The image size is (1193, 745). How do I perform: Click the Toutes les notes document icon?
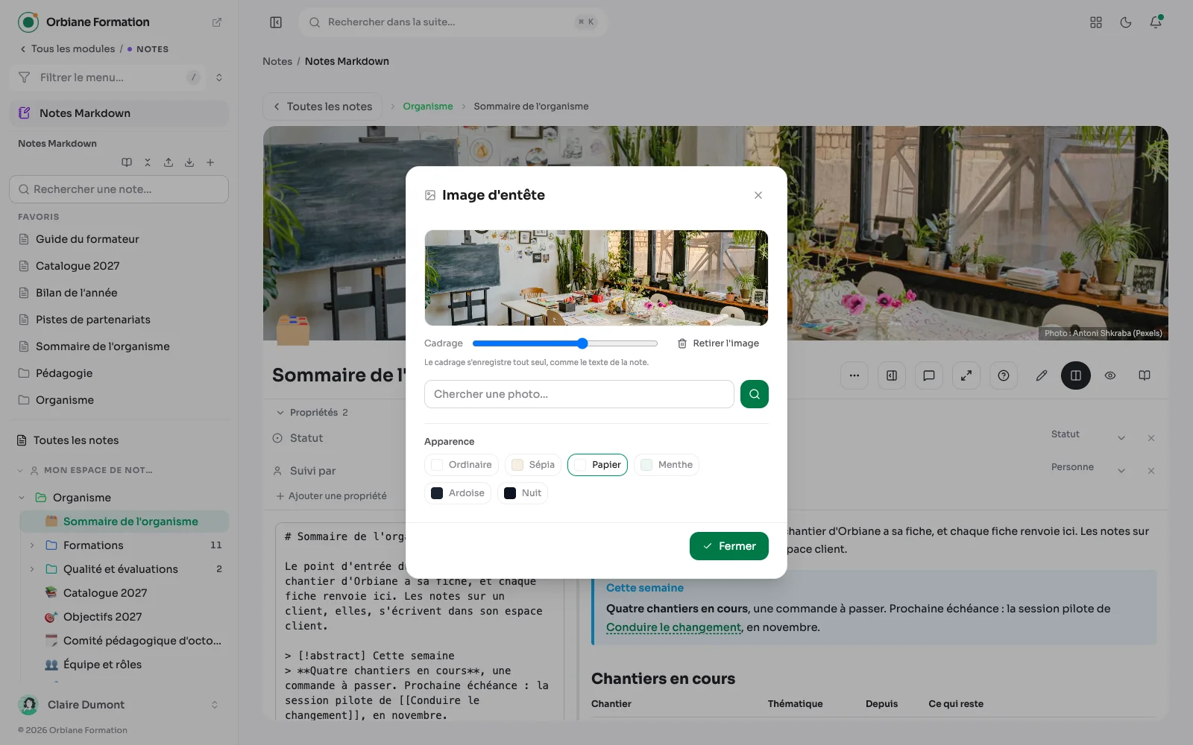[x=22, y=440]
